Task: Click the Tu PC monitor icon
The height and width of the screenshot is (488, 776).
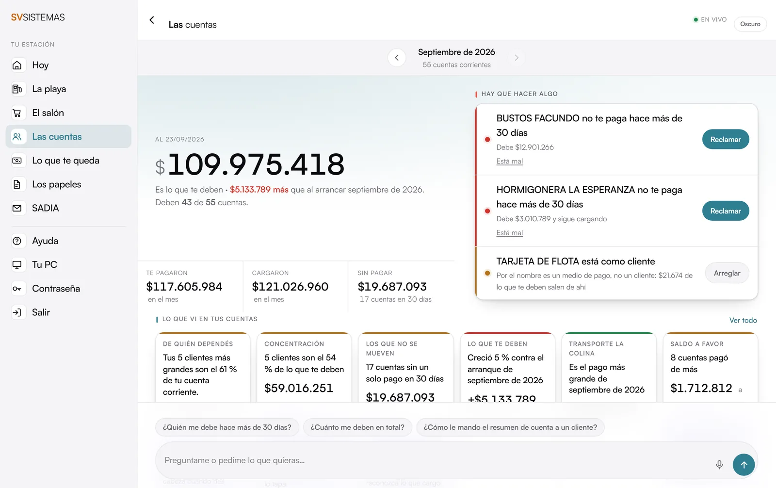Action: pyautogui.click(x=17, y=264)
